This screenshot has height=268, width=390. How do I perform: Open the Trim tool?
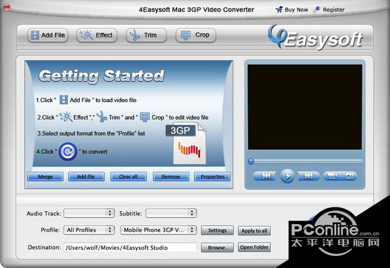[x=146, y=35]
